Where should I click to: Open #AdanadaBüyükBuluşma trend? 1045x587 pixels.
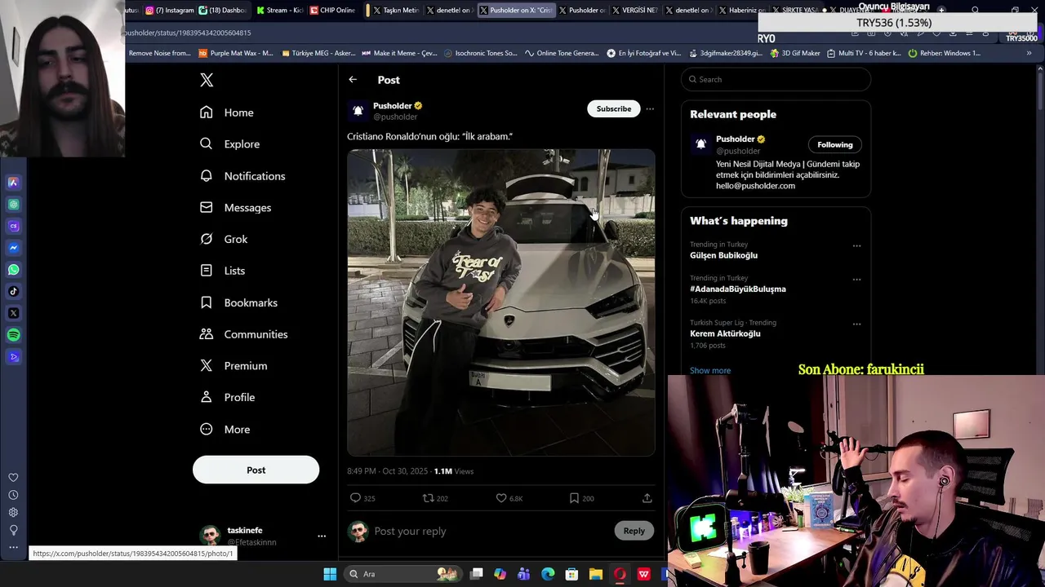738,289
